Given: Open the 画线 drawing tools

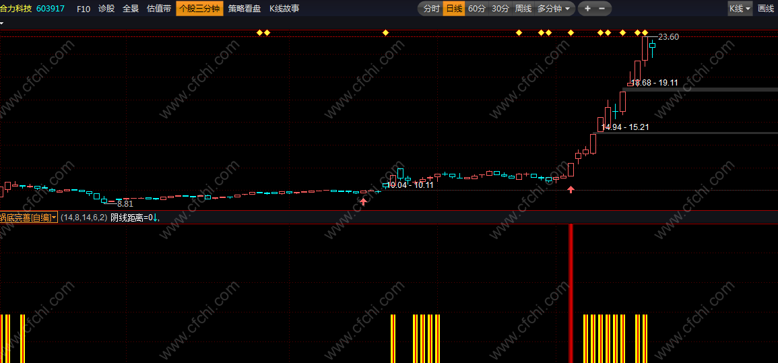Looking at the screenshot, I should (x=767, y=9).
